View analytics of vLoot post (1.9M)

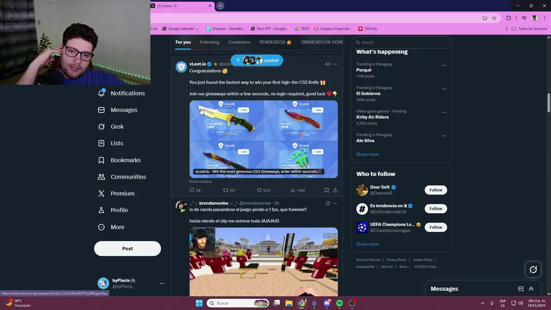pos(297,190)
